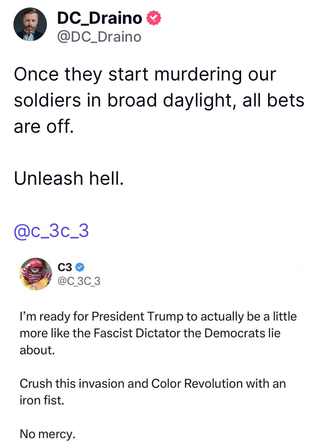Open the @DC_Draino handle link
This screenshot has height=446, width=329.
pyautogui.click(x=99, y=37)
